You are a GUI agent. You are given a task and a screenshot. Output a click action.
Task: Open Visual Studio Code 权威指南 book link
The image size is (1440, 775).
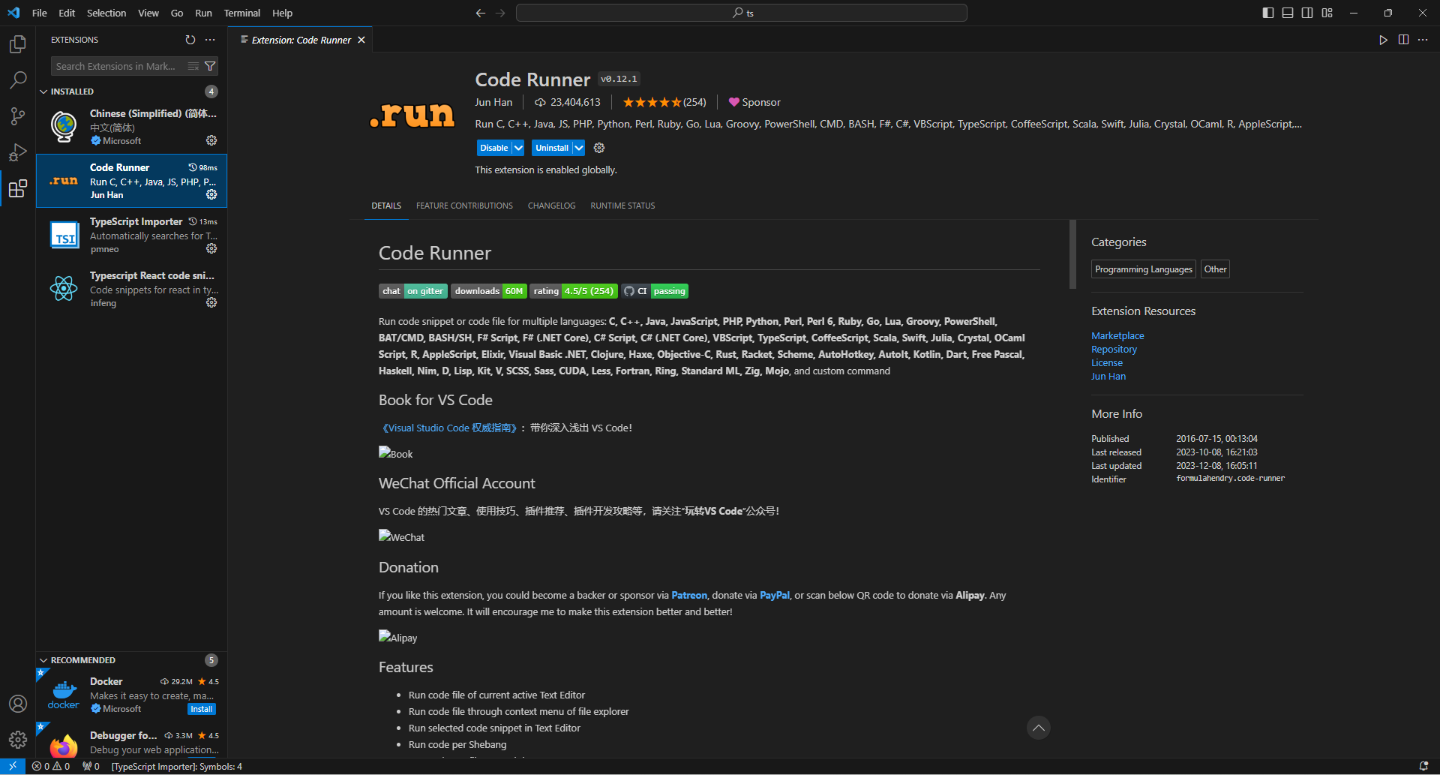449,428
